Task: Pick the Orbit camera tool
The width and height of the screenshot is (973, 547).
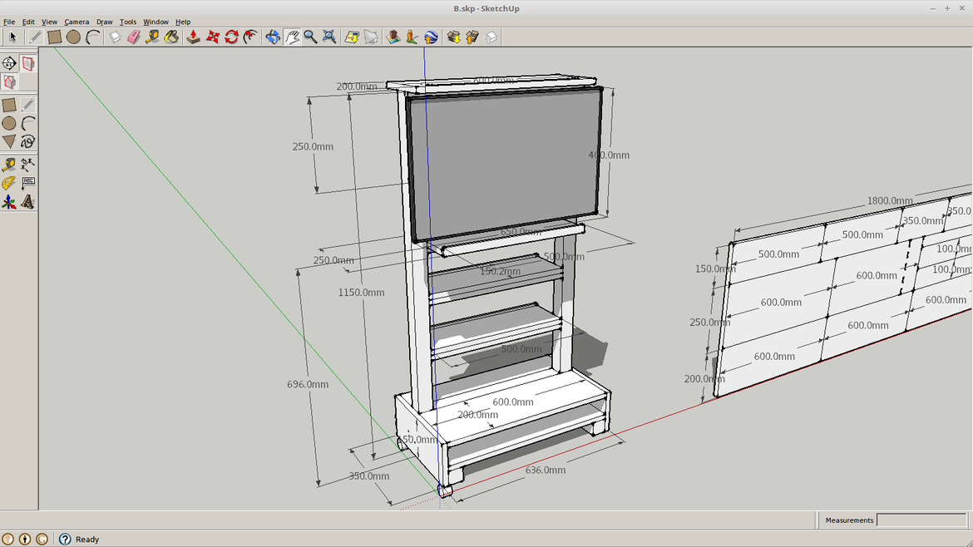Action: (273, 37)
